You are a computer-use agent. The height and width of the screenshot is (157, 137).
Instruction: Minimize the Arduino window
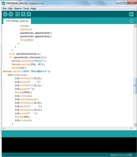click(x=119, y=3)
